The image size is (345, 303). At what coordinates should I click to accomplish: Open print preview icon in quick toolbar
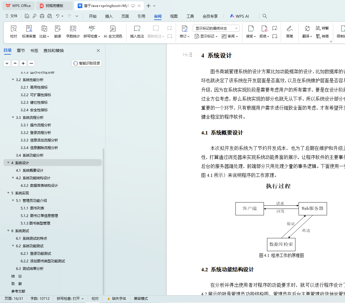tap(50, 16)
